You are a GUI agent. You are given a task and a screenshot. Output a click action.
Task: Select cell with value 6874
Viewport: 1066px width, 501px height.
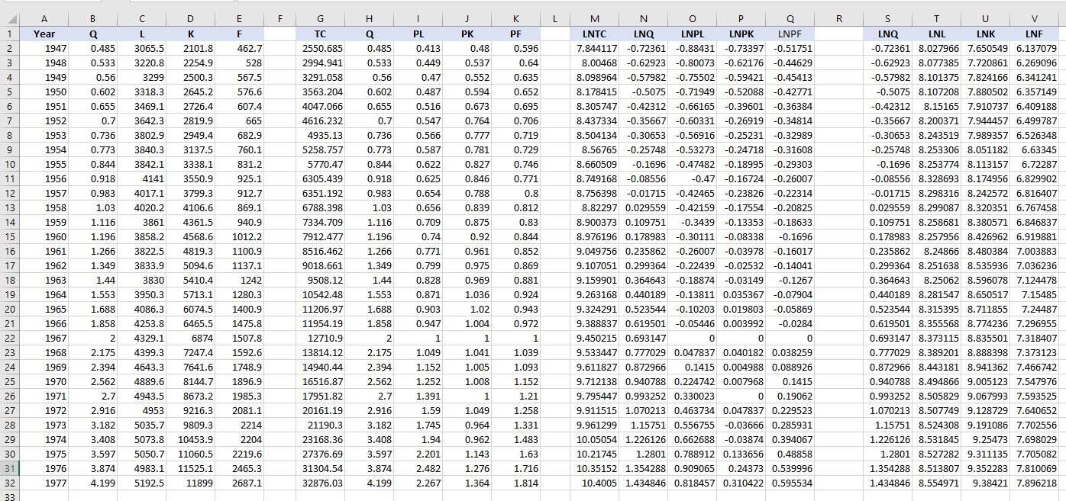coord(191,338)
